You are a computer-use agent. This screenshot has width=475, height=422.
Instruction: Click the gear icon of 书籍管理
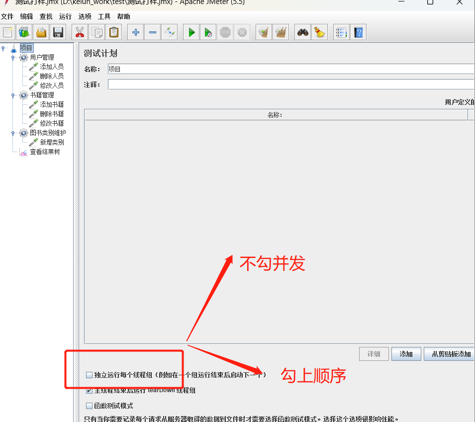click(x=24, y=95)
